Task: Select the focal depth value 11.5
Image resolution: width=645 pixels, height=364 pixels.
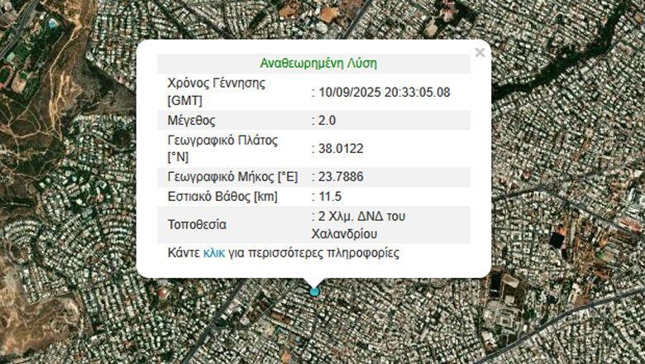Action: pyautogui.click(x=329, y=197)
